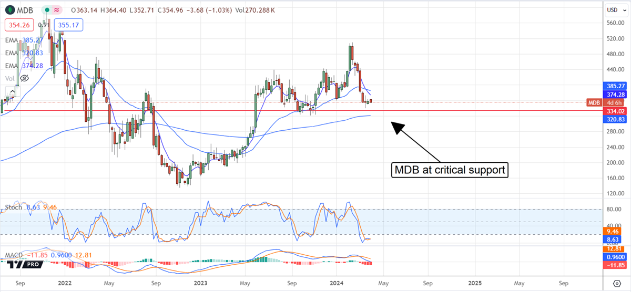This screenshot has height=292, width=631.
Task: Select the MACD indicator label
Action: (15, 255)
